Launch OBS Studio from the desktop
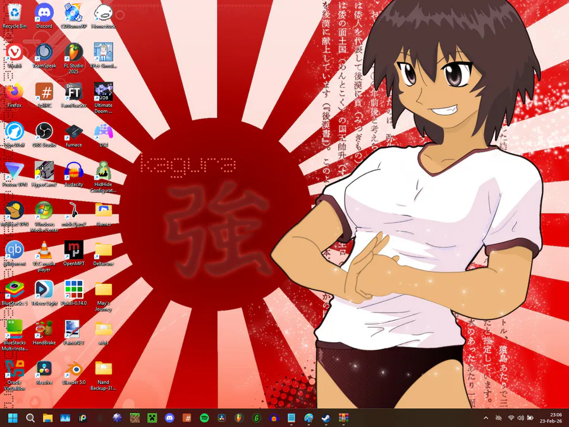 coord(44,135)
